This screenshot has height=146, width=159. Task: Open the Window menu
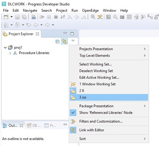[110, 11]
